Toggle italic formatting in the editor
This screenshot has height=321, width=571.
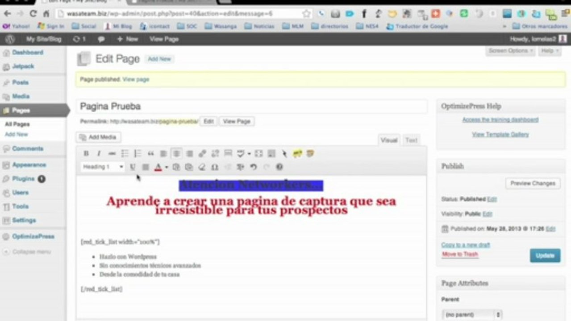[99, 153]
